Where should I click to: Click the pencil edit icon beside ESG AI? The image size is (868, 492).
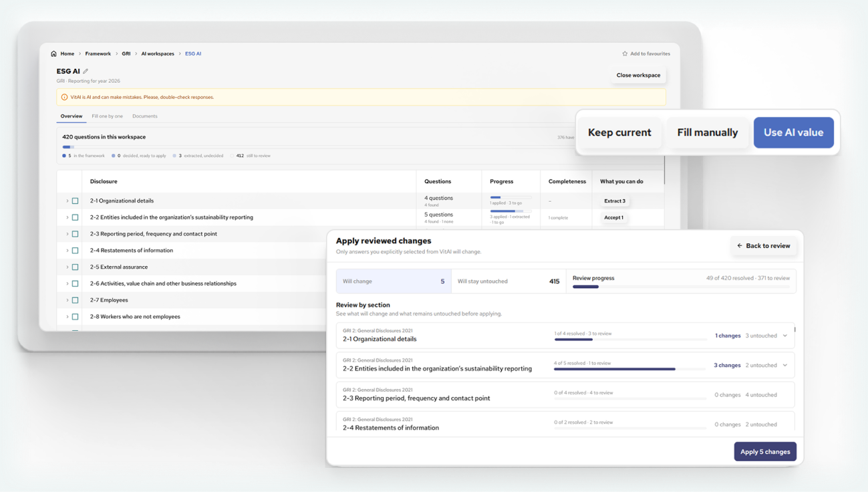86,71
